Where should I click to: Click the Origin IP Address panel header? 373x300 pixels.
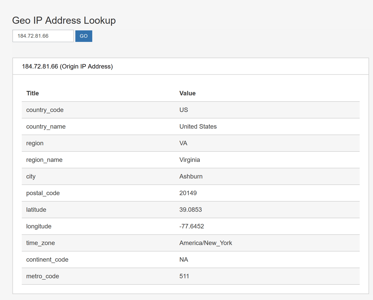point(67,66)
